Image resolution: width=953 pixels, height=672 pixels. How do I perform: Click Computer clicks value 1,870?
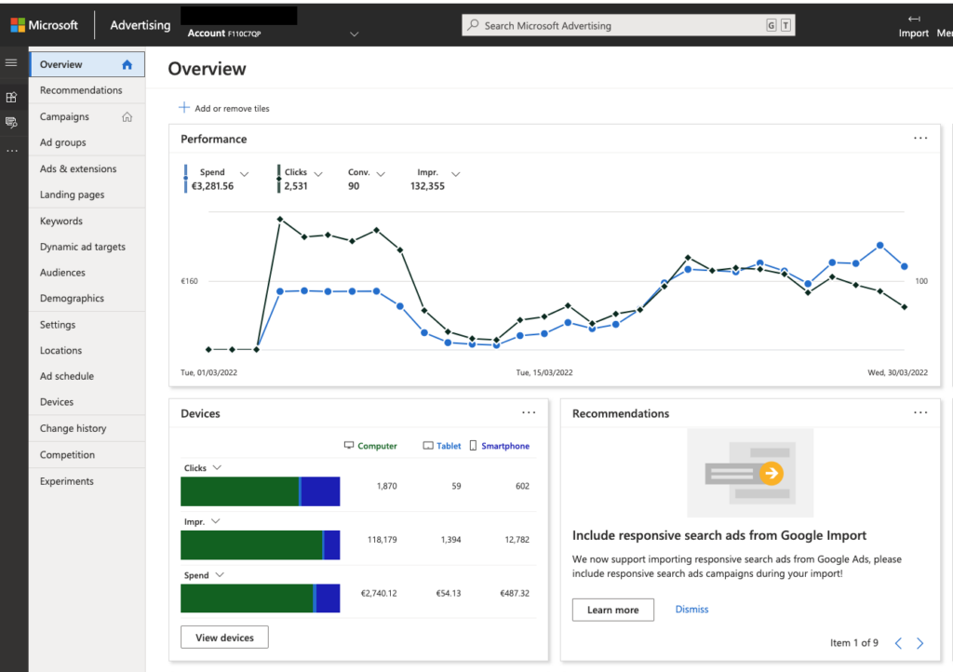[386, 486]
